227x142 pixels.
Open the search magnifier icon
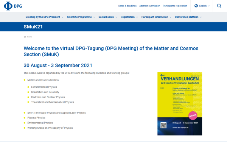pyautogui.click(x=219, y=6)
